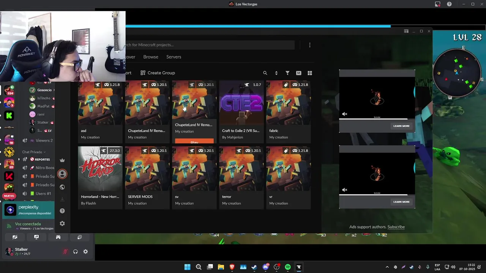Open the sort order arrows control
The image size is (486, 273).
[276, 73]
